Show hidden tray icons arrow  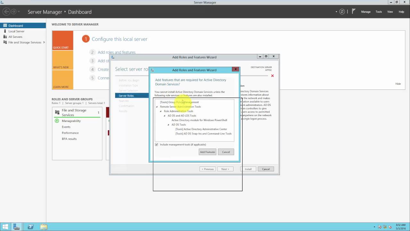coord(374,227)
